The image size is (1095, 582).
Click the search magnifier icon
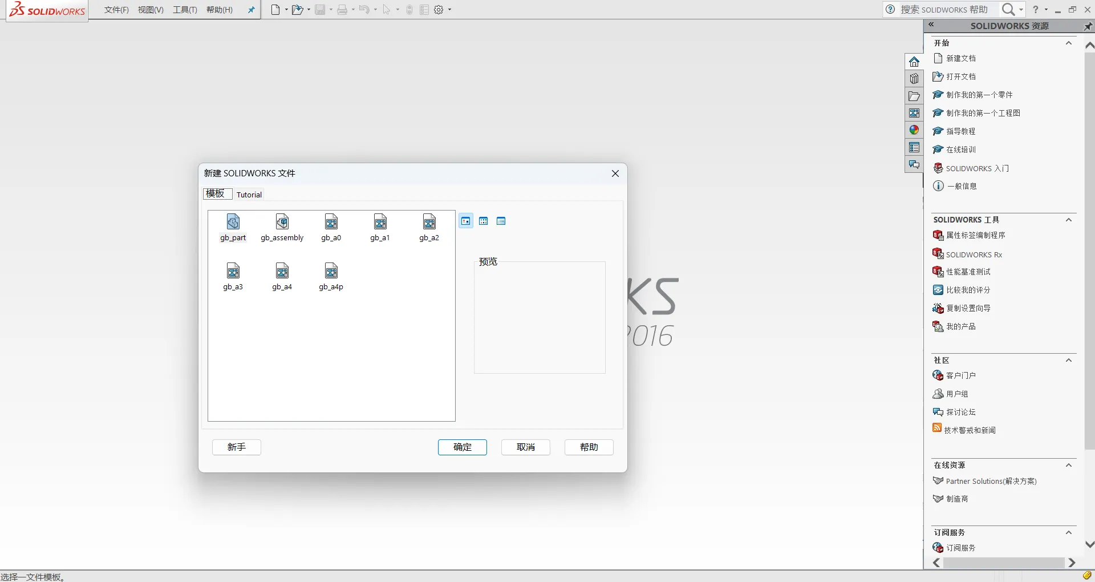[1008, 9]
